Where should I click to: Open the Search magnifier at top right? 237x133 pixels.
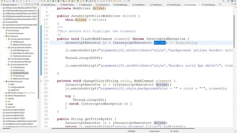pos(223,1)
